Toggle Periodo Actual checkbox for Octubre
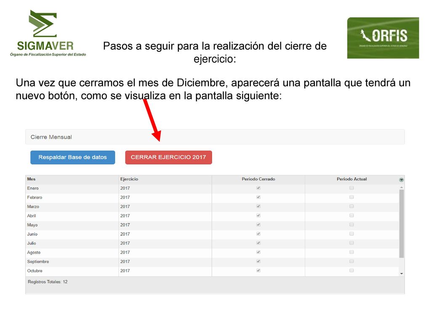Image resolution: width=431 pixels, height=323 pixels. click(351, 270)
